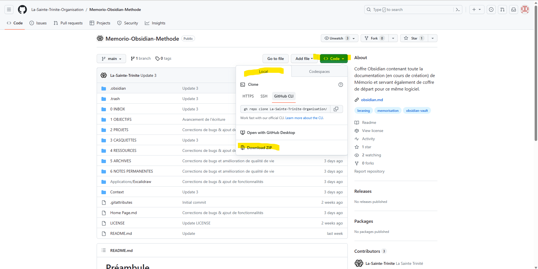
Task: Open the main branch dropdown
Action: coord(111,59)
